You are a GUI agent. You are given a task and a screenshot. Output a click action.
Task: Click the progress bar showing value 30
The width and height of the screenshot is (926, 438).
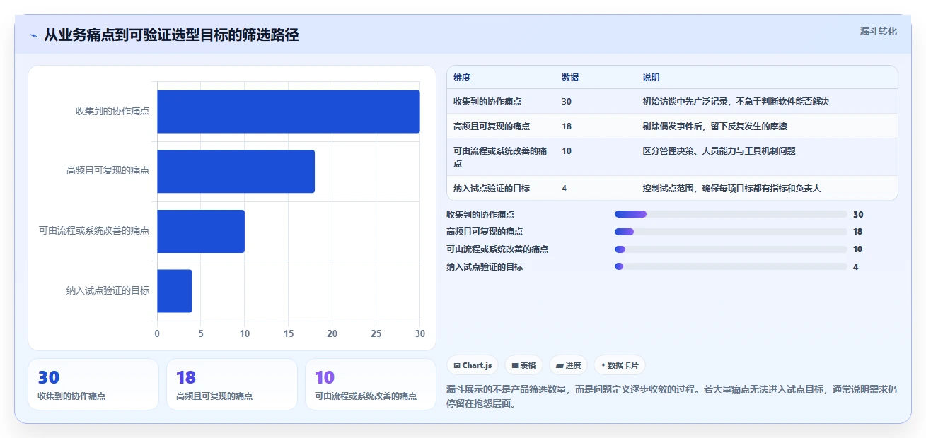point(731,214)
